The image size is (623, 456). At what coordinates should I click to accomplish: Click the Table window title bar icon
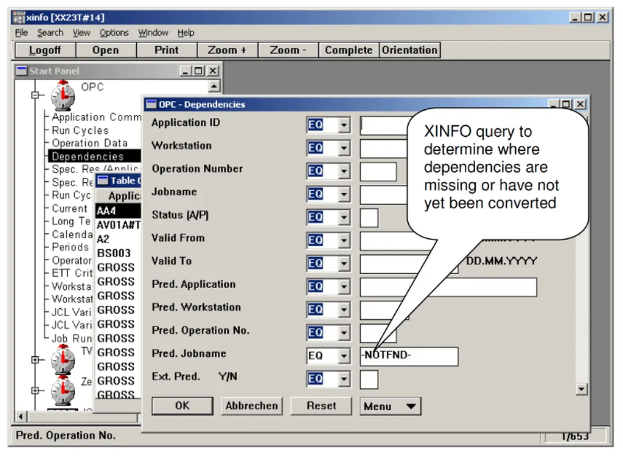pos(103,180)
